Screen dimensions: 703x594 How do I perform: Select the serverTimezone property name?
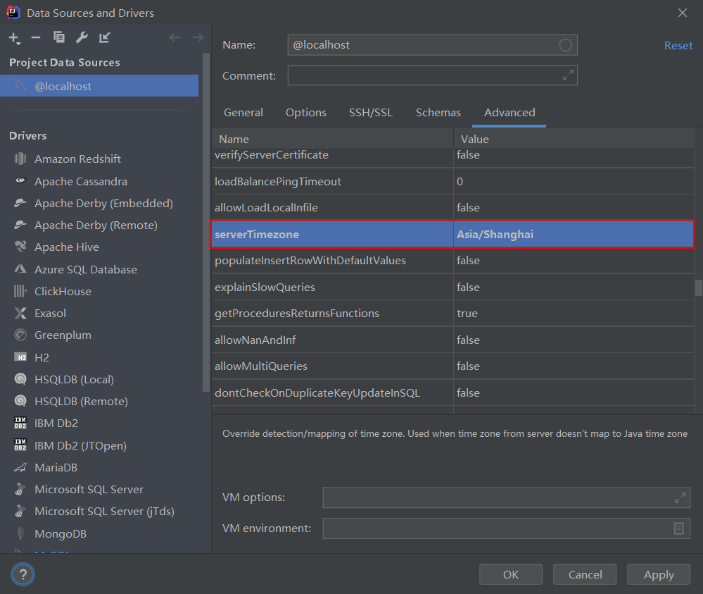[x=256, y=235]
